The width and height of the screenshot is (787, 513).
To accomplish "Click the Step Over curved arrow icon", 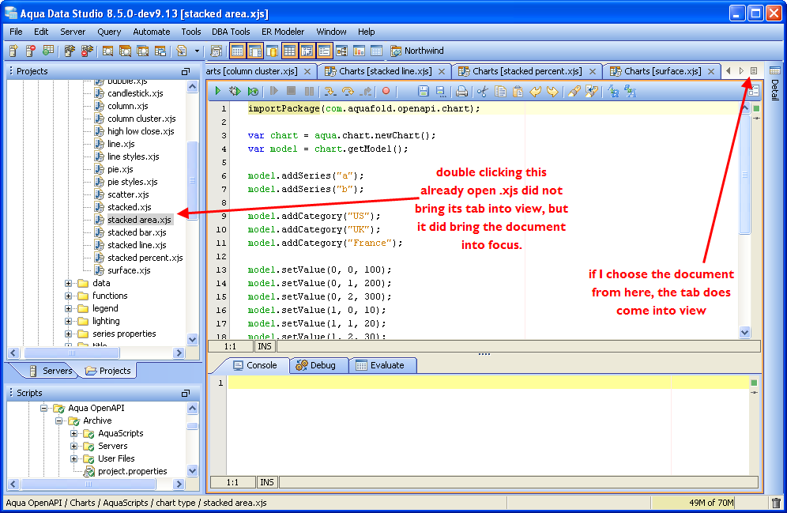I will [x=348, y=91].
